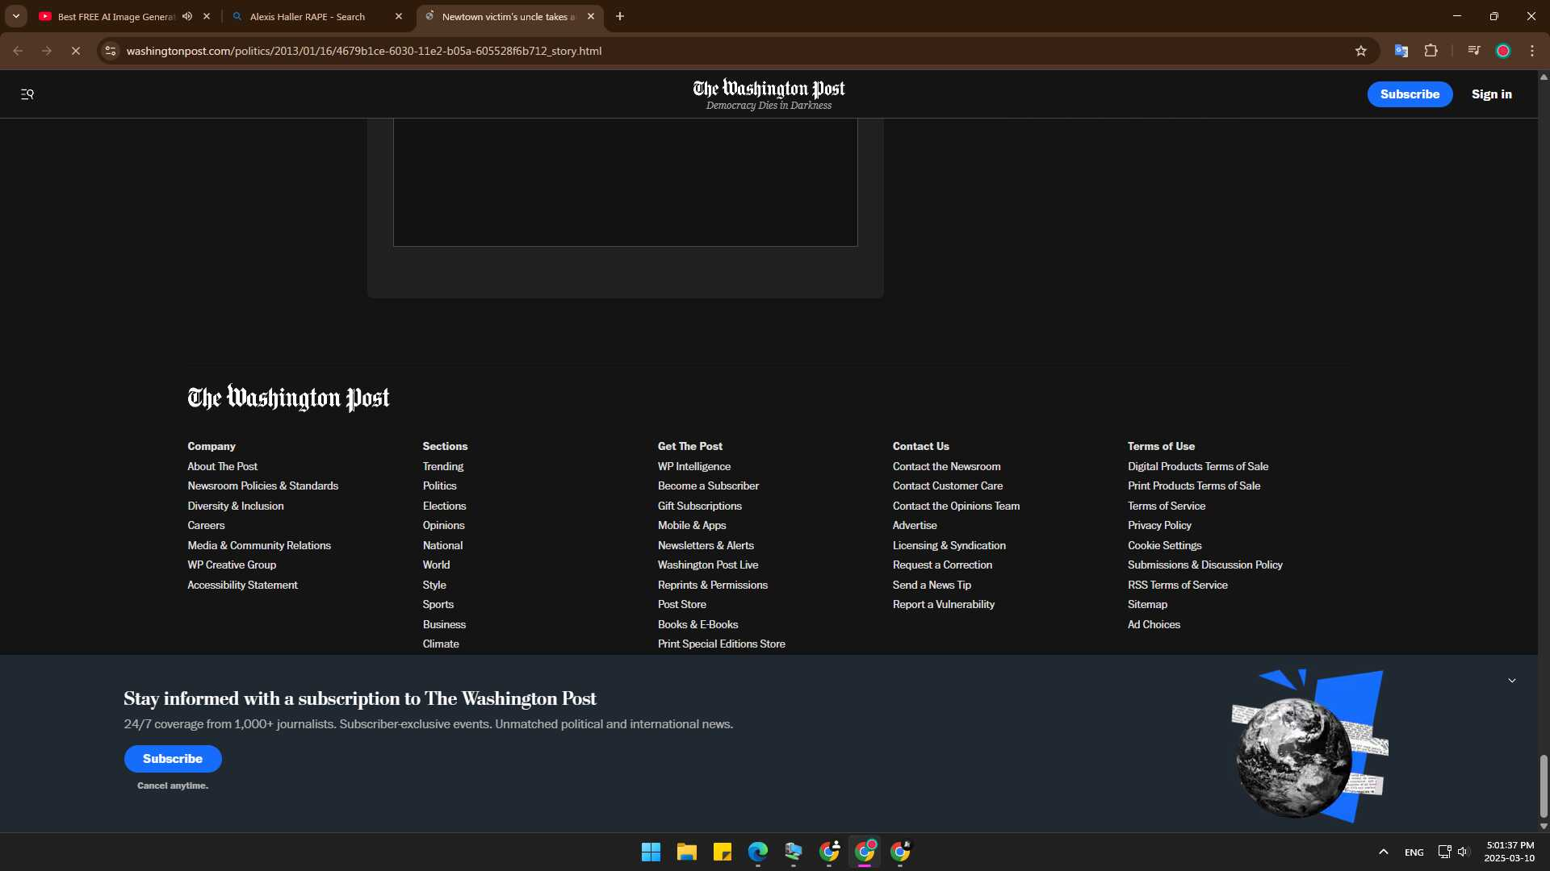Image resolution: width=1550 pixels, height=871 pixels.
Task: Collapse the subscription banner with chevron
Action: coord(1512,681)
